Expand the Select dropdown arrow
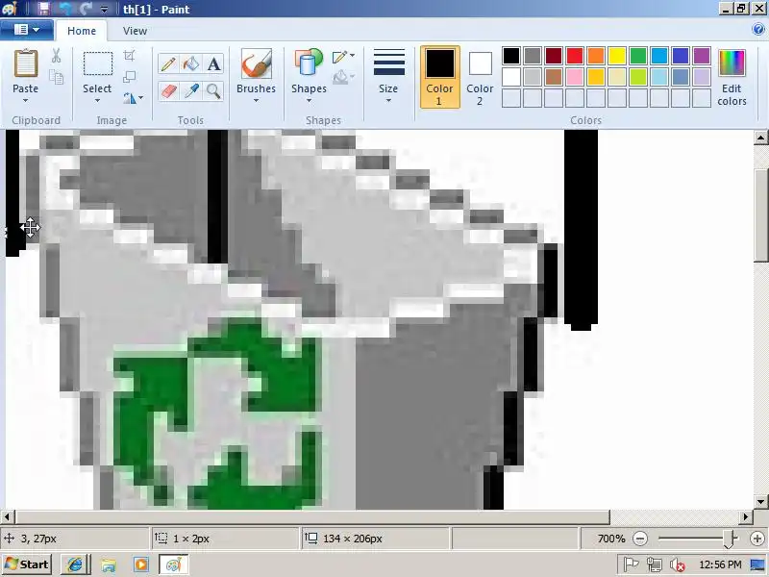Screen dimensions: 769x577 click(97, 101)
